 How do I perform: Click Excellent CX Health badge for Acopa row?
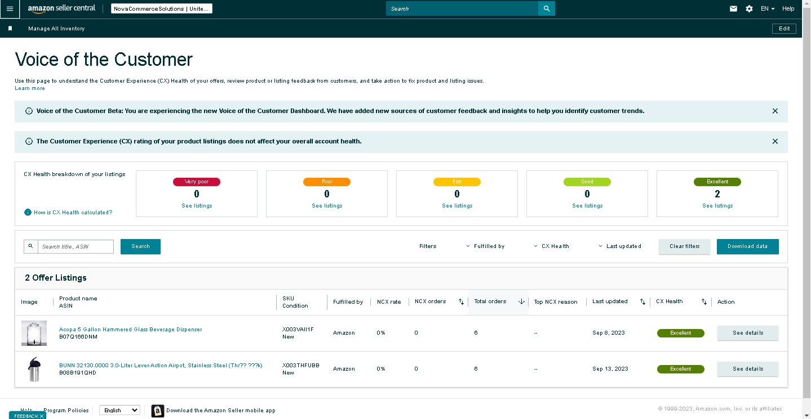click(x=681, y=333)
